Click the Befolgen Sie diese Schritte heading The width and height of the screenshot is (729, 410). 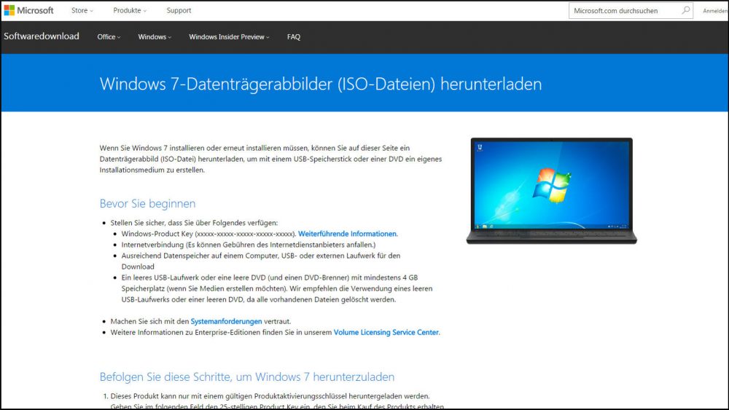click(x=247, y=377)
